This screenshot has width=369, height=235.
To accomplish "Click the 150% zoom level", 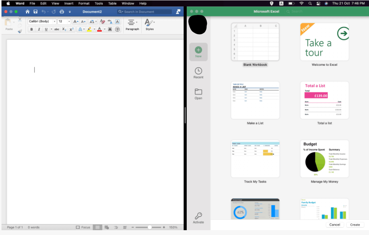I will click(x=173, y=227).
